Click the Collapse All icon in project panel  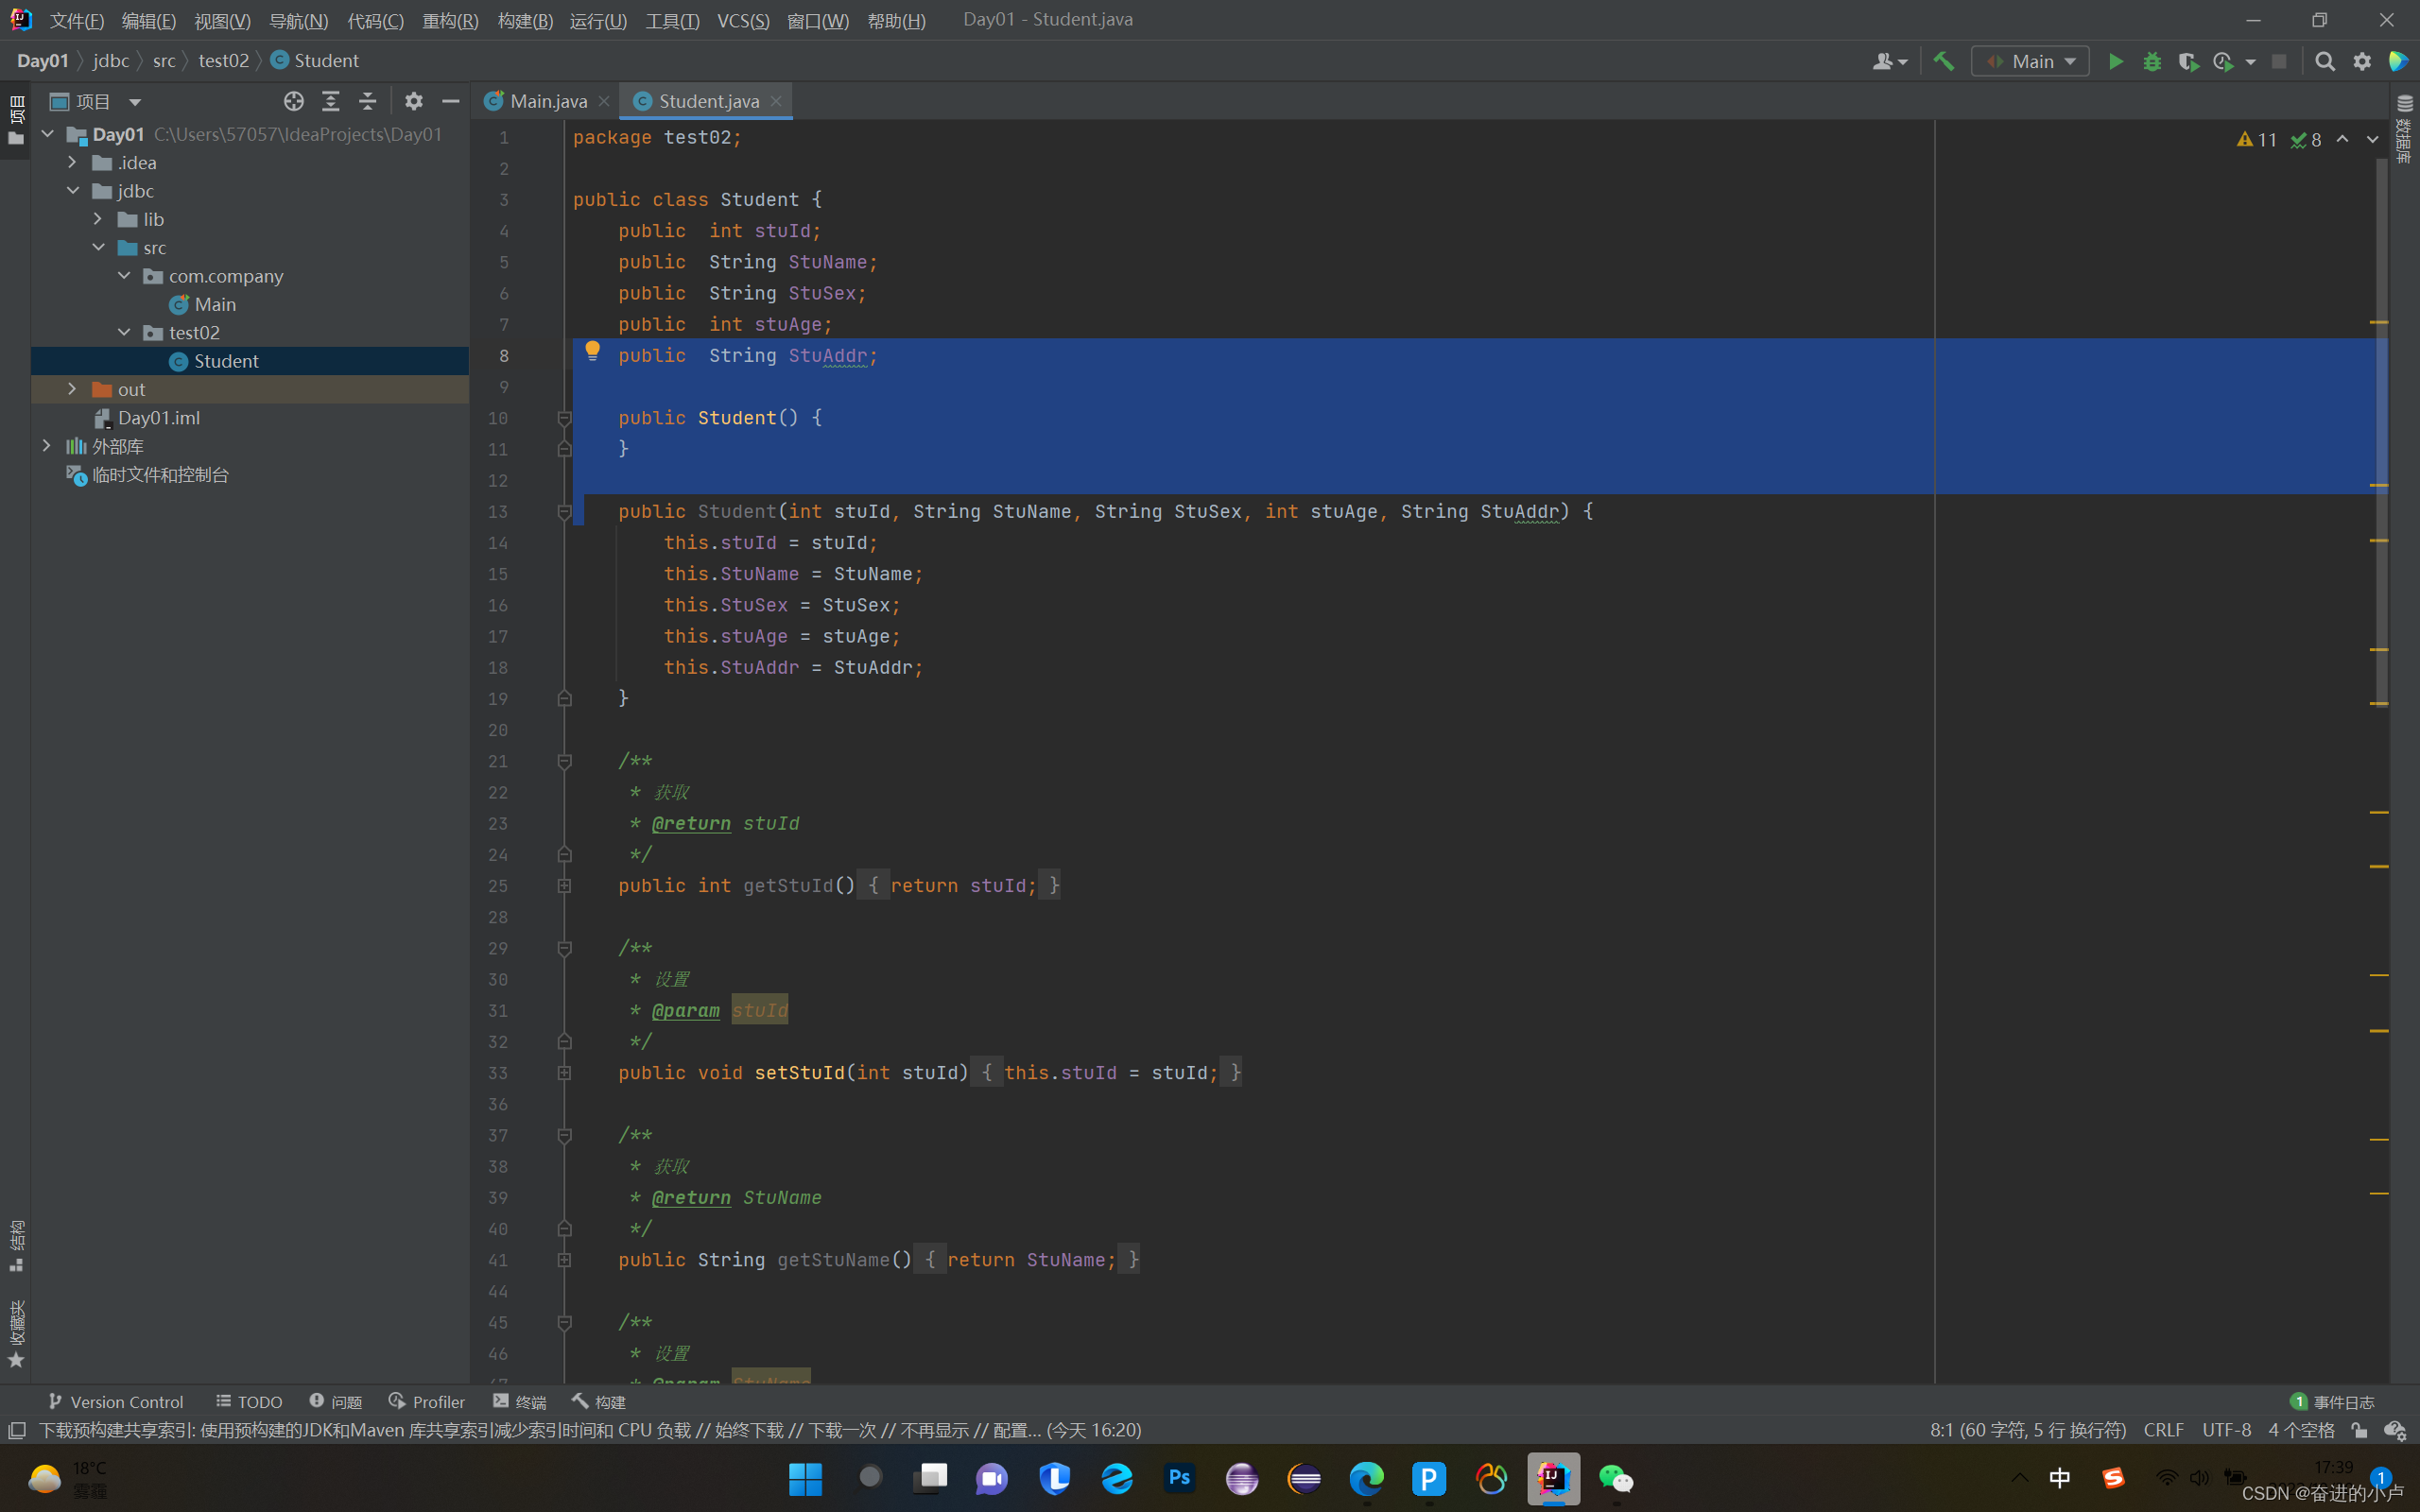tap(368, 101)
